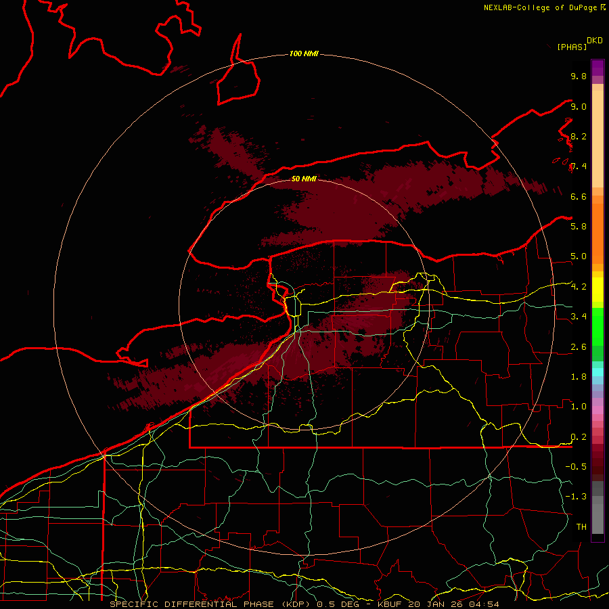
Task: Pick the cyan segment of the color bar
Action: (x=597, y=372)
